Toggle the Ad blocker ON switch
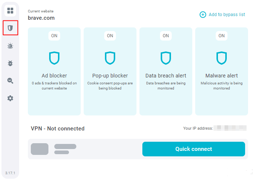Screen dimensions: 255x179 click(54, 36)
